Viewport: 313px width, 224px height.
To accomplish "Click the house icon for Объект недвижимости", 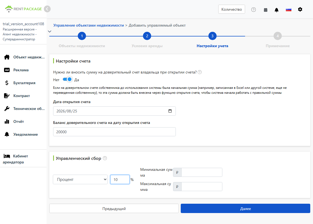I will coord(7,57).
